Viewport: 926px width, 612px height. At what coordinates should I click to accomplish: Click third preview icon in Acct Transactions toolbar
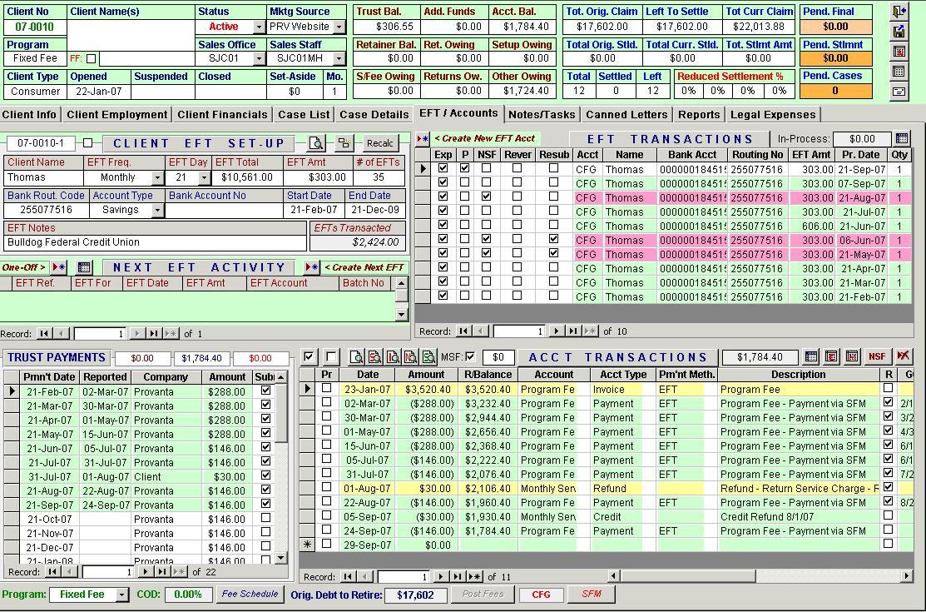coord(393,357)
